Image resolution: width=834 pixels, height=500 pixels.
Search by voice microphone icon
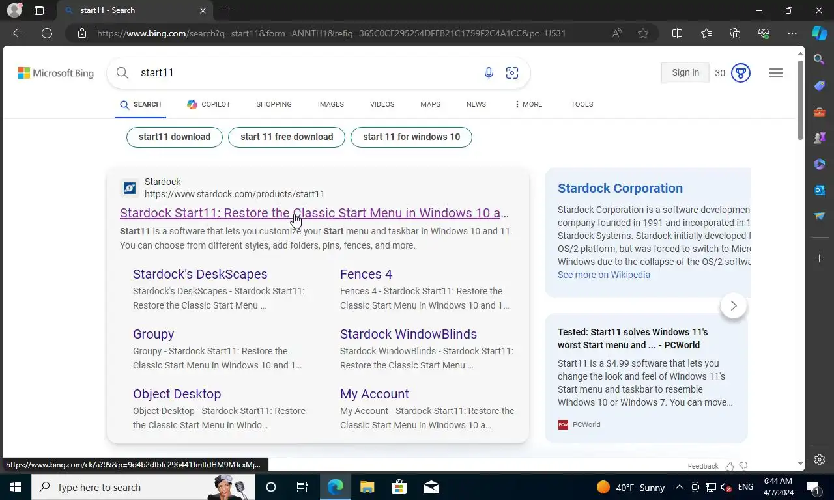coord(489,73)
